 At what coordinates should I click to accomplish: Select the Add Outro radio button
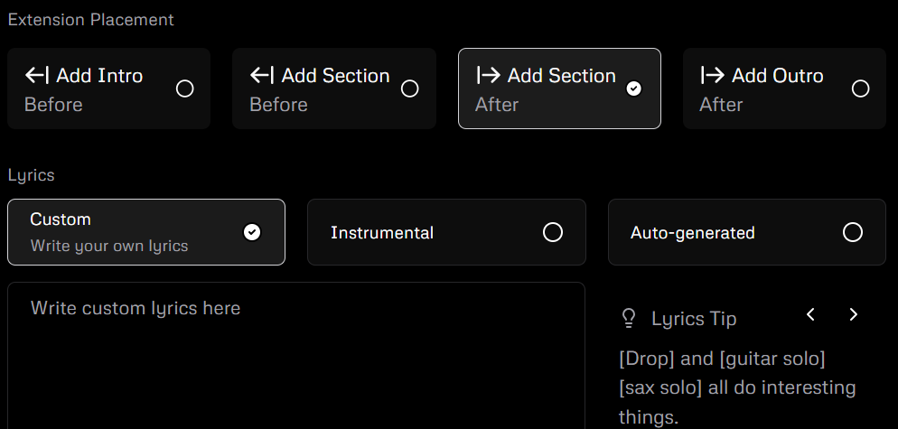[x=860, y=89]
